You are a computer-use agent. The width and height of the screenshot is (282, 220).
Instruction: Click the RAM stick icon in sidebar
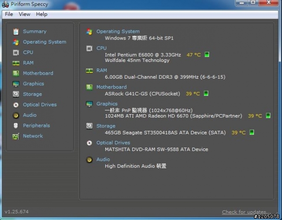(x=16, y=63)
